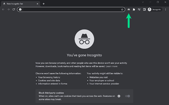This screenshot has width=169, height=105.
Task: Click the Incognito profile chip
Action: (155, 9)
